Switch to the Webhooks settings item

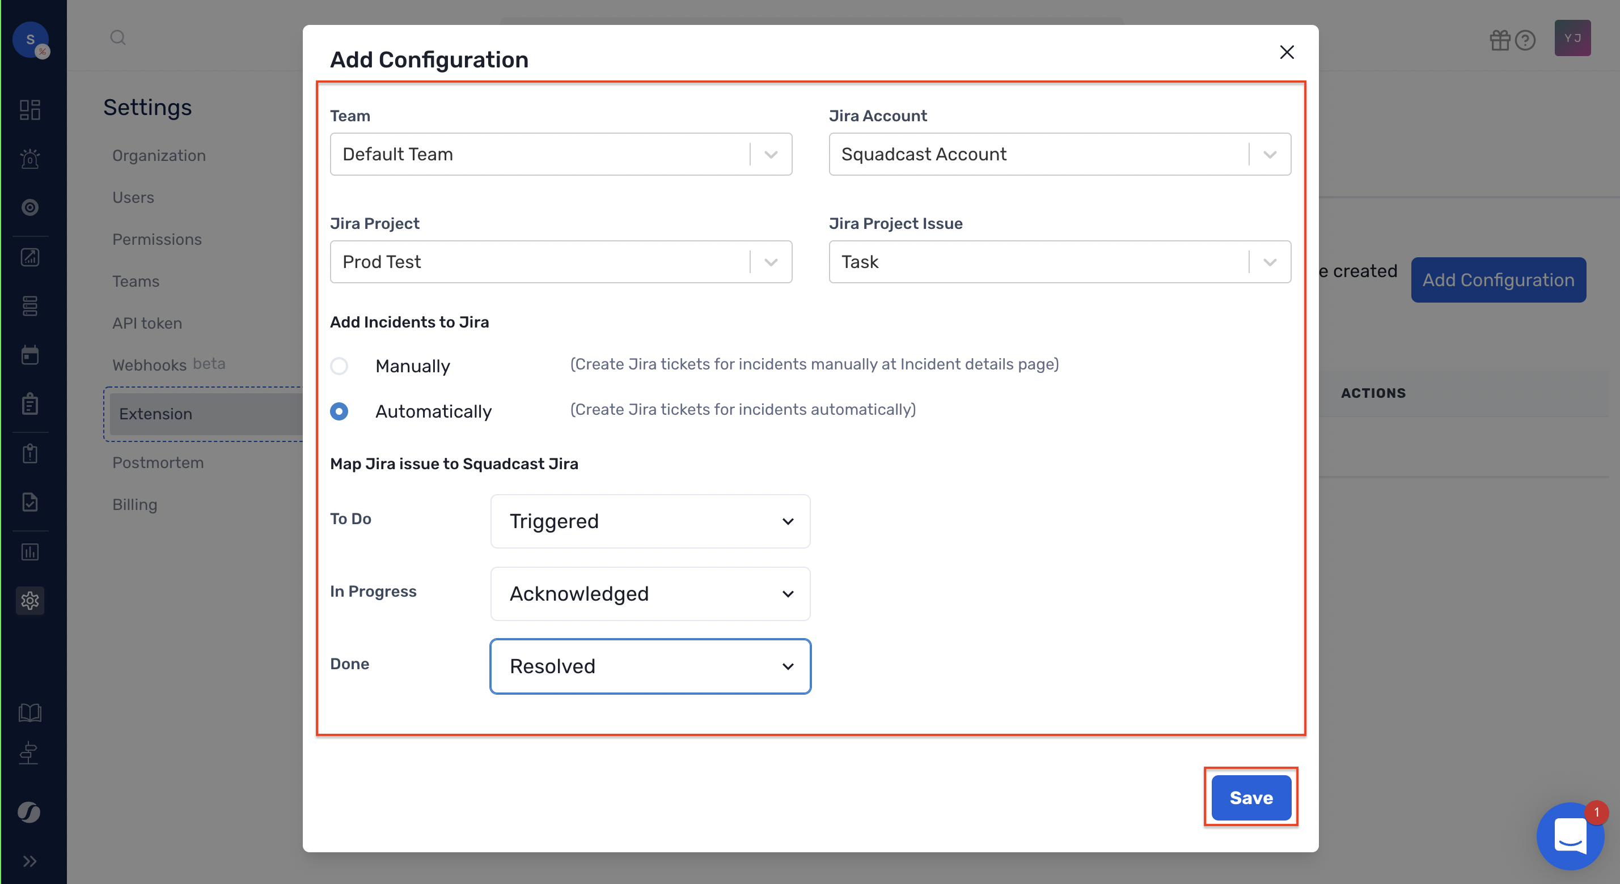pyautogui.click(x=150, y=364)
